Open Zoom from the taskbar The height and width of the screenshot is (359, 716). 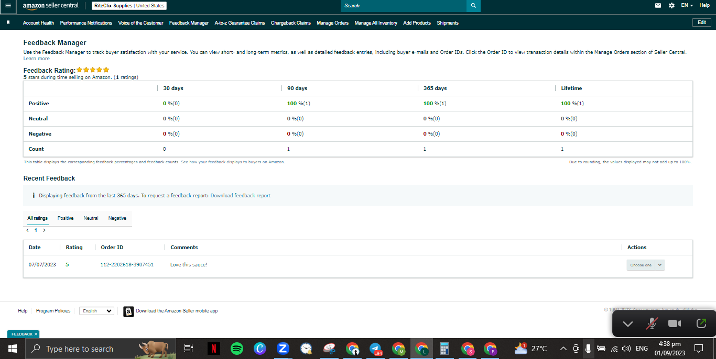[283, 349]
